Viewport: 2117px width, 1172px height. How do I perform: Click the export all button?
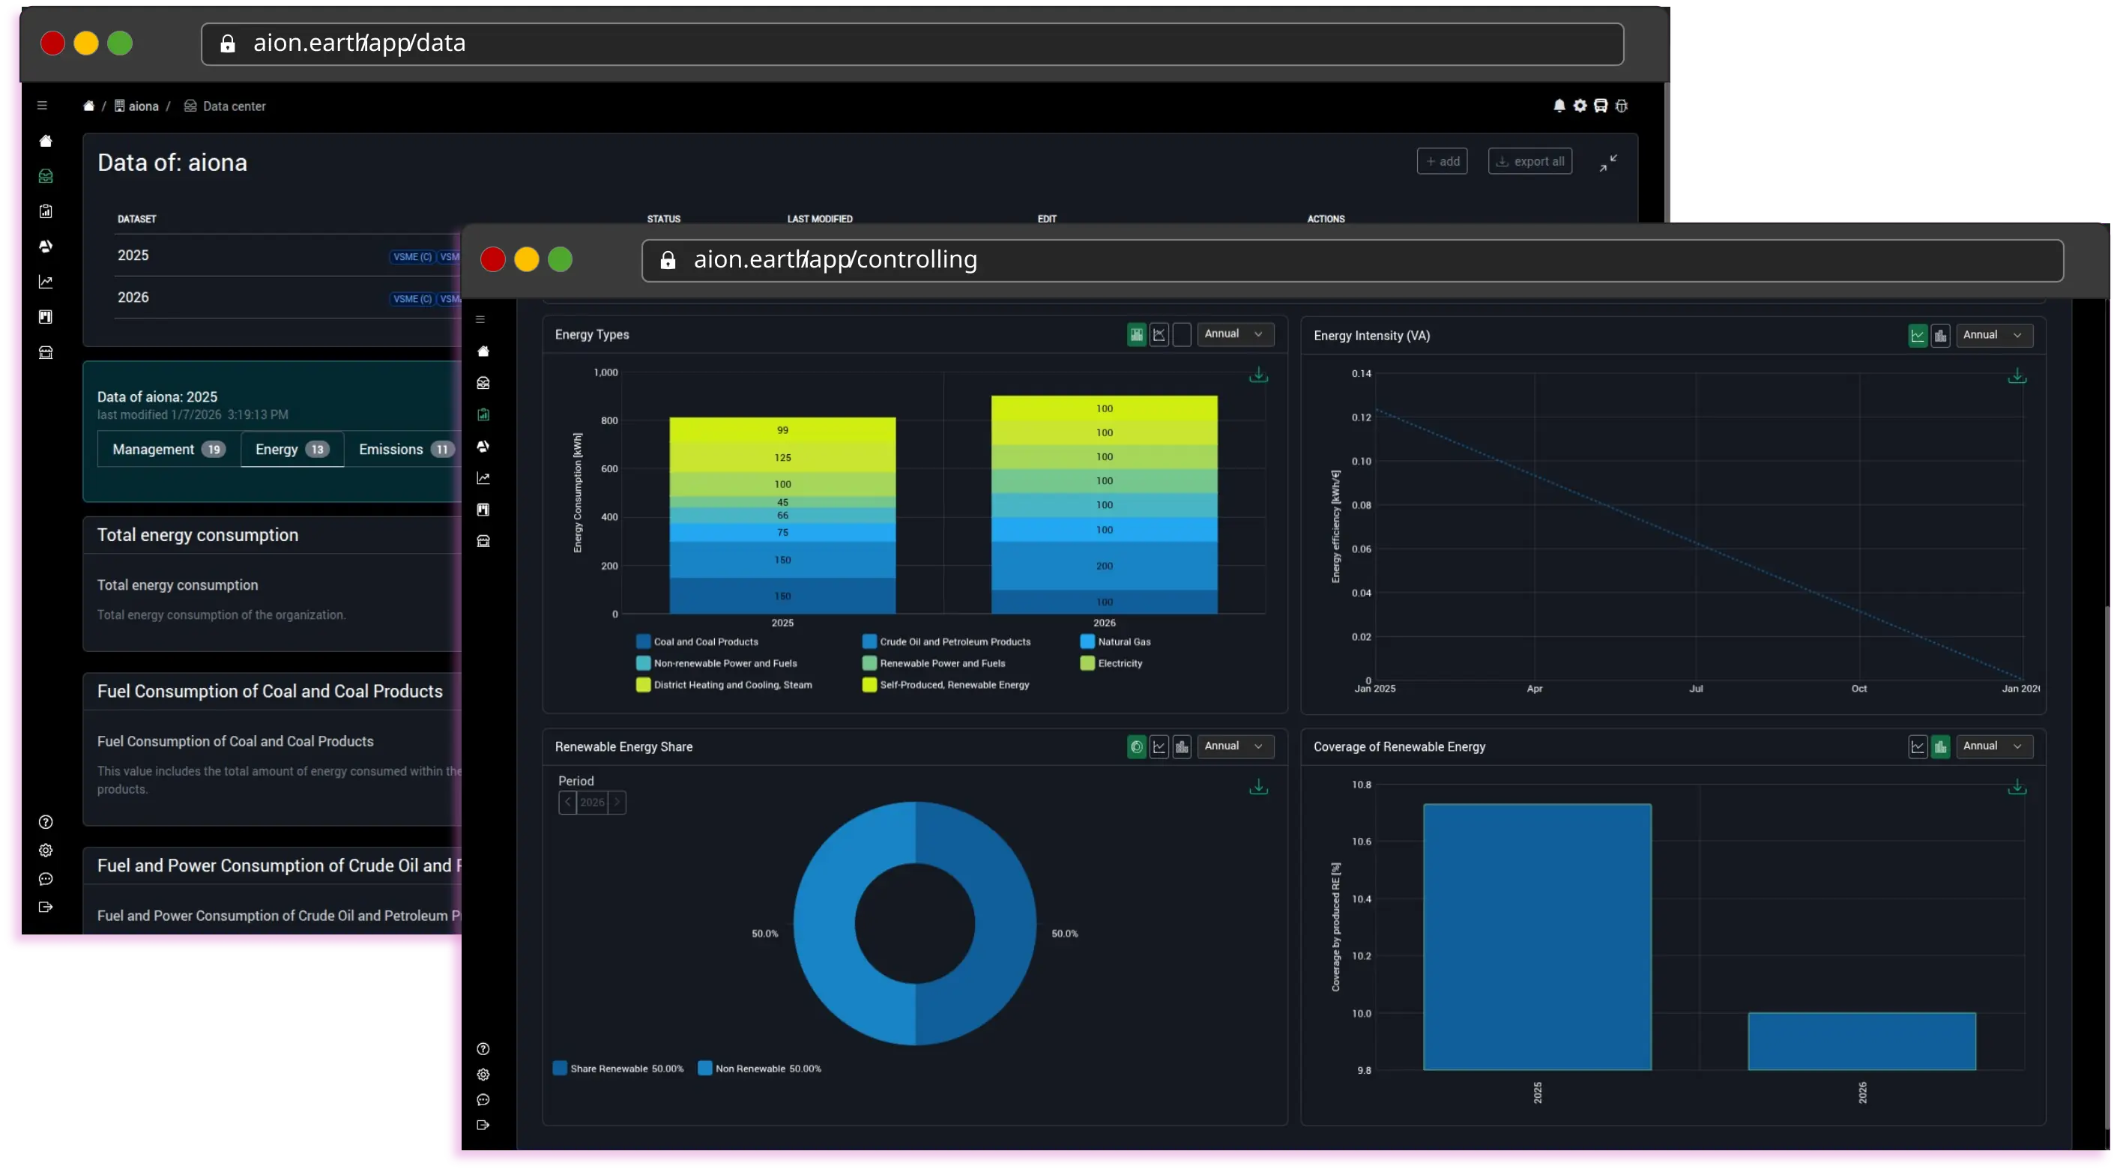[1529, 161]
